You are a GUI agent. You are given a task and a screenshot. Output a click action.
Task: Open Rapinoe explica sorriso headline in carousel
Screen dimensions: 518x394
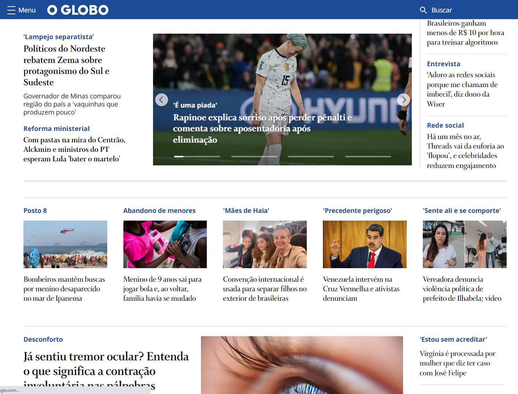pos(262,128)
